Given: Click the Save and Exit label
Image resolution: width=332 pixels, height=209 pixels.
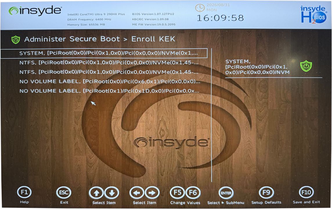Looking at the screenshot, I should click(306, 202).
